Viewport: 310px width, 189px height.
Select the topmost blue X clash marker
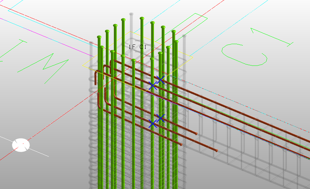(x=160, y=80)
